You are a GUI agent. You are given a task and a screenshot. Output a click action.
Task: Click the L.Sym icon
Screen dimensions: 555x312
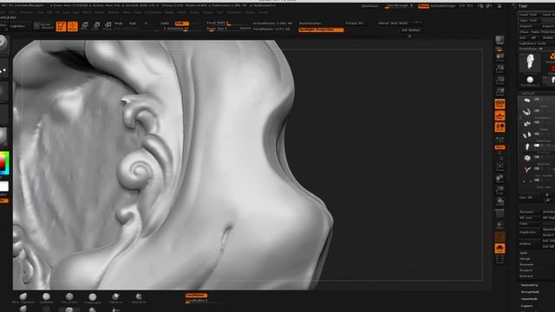(x=499, y=139)
